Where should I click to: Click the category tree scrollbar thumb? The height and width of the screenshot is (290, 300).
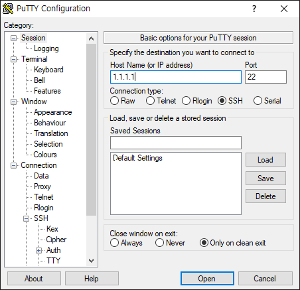pyautogui.click(x=91, y=129)
